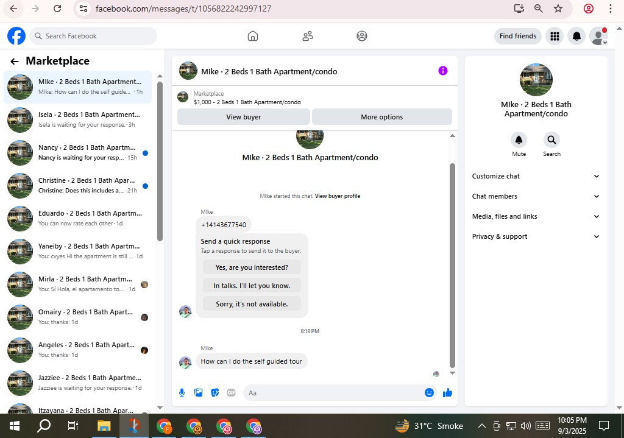
Task: Click the back arrow beside Marketplace
Action: pos(15,62)
